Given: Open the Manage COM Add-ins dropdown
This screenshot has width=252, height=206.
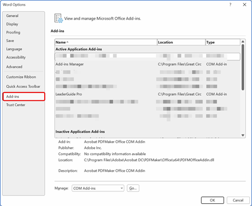Looking at the screenshot, I should coord(98,188).
